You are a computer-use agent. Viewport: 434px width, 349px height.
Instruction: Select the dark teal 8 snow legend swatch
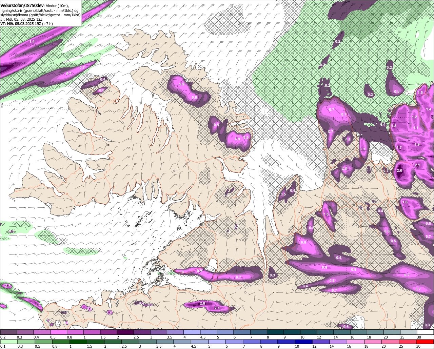click(x=275, y=332)
